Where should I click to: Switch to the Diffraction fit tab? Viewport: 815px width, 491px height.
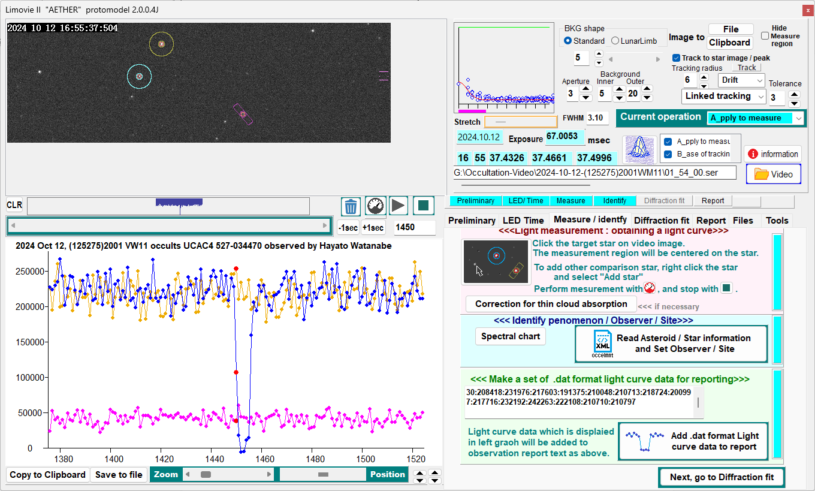[661, 221]
